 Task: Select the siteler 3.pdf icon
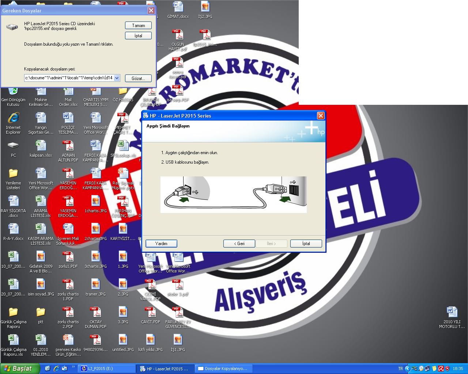pyautogui.click(x=178, y=284)
